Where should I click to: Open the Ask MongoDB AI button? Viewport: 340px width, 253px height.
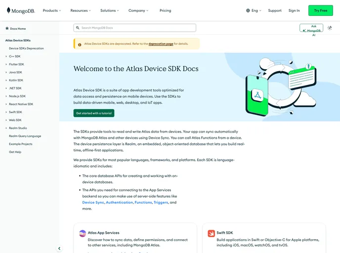311,28
